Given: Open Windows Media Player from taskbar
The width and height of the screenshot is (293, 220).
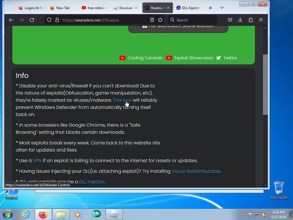Looking at the screenshot, I should [78, 214].
